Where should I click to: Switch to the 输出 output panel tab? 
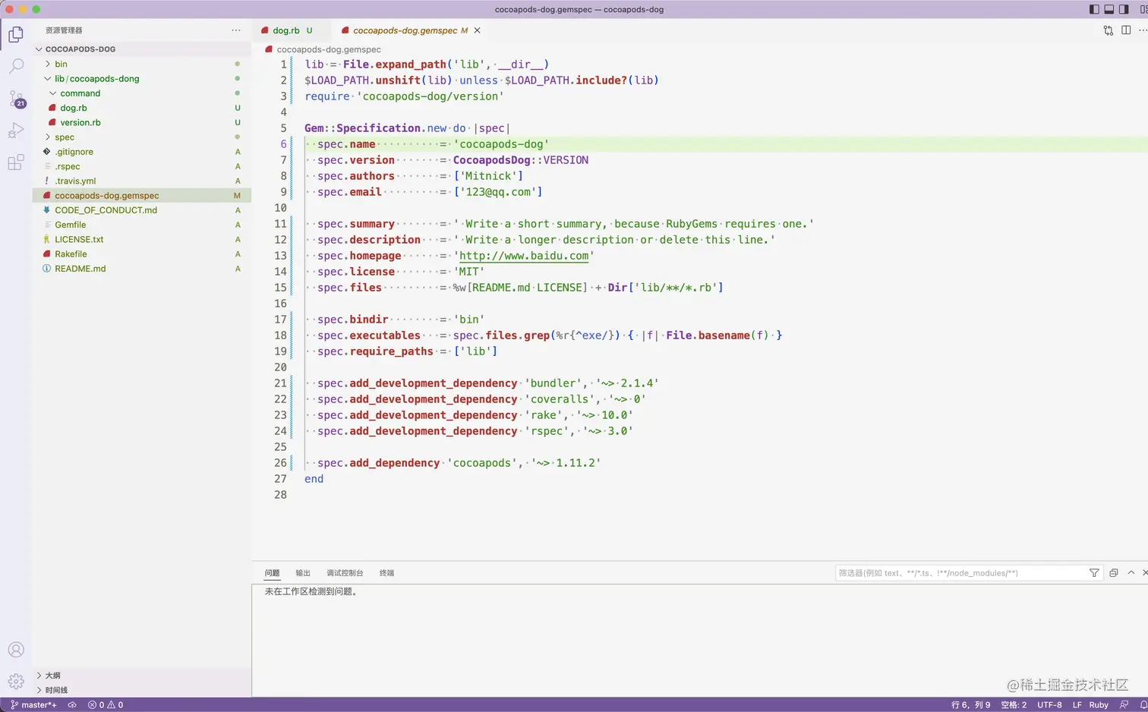pyautogui.click(x=303, y=573)
